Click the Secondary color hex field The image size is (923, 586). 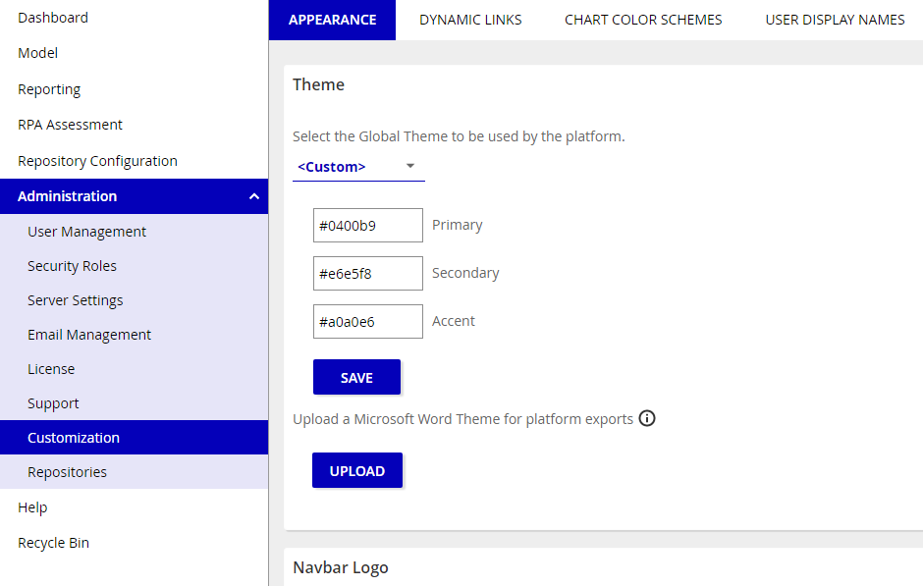(x=367, y=273)
